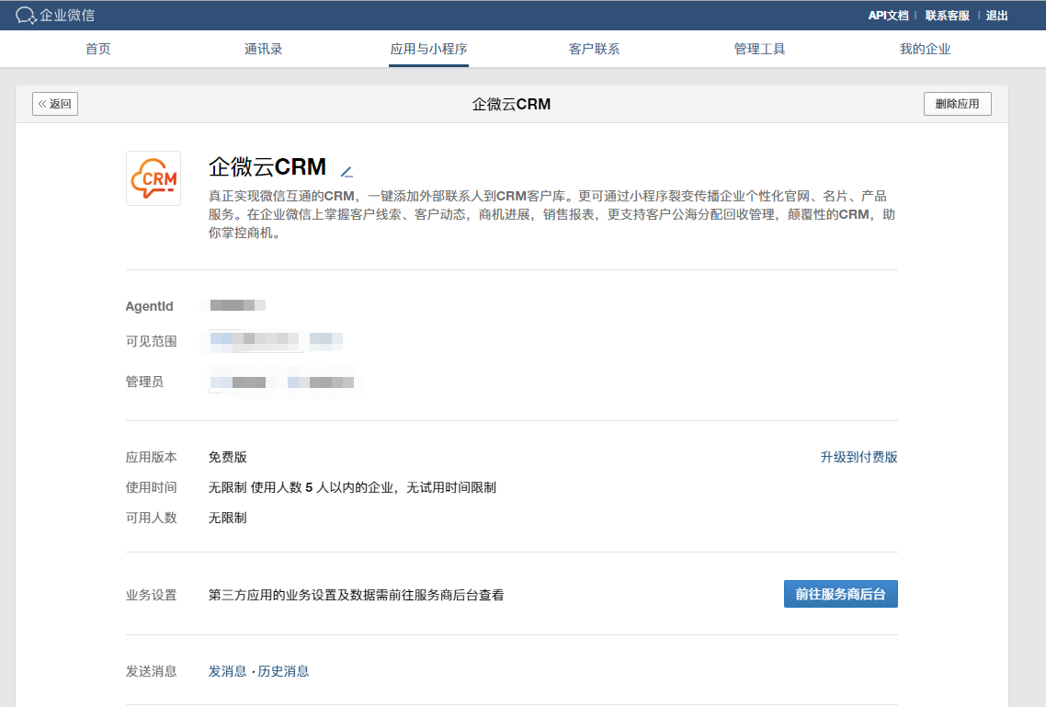The width and height of the screenshot is (1046, 707).
Task: Click the 企微云CRM app logo thumbnail
Action: [153, 178]
